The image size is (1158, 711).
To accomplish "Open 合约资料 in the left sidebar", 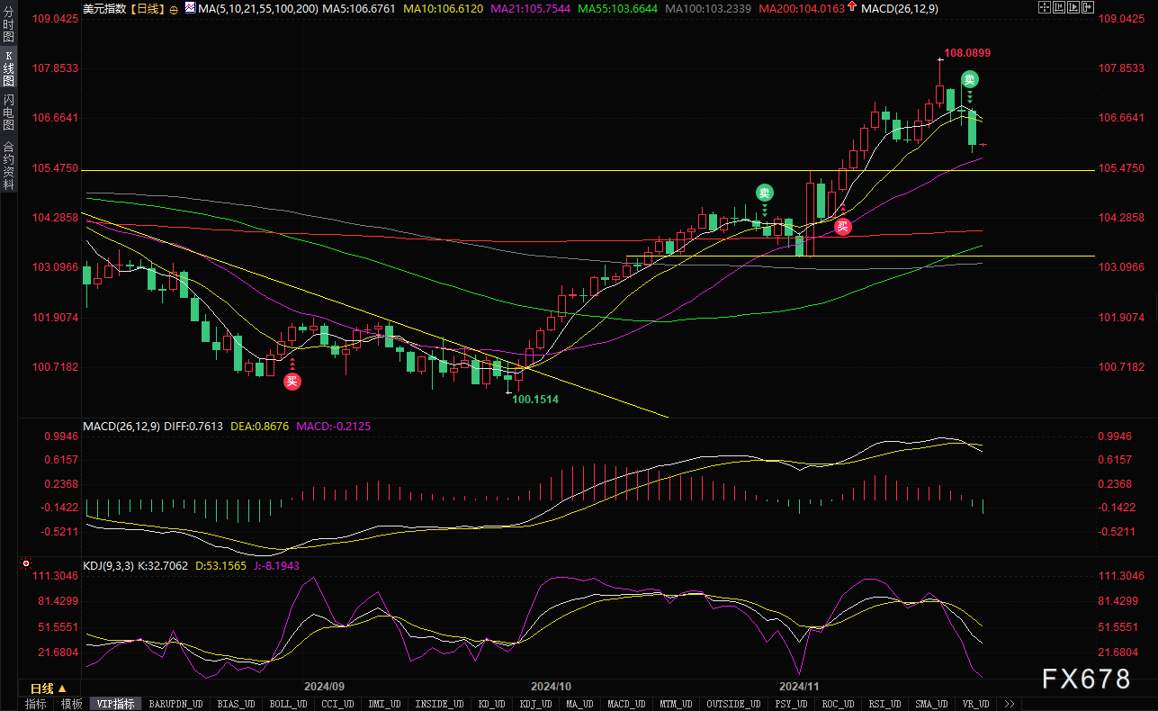I will pyautogui.click(x=8, y=166).
